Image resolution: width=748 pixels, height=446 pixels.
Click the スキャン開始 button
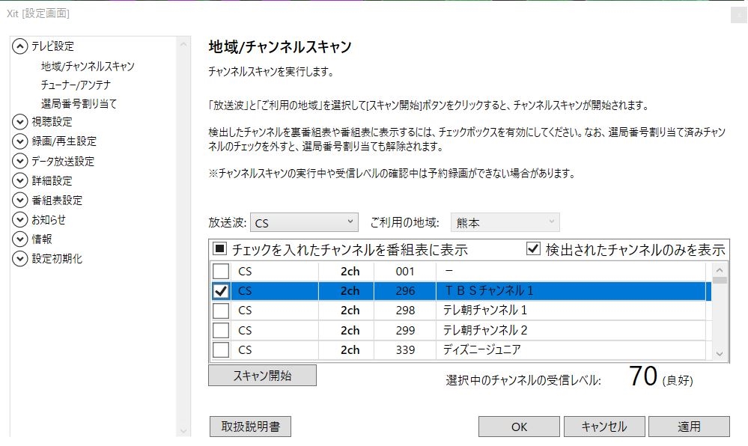click(x=262, y=376)
